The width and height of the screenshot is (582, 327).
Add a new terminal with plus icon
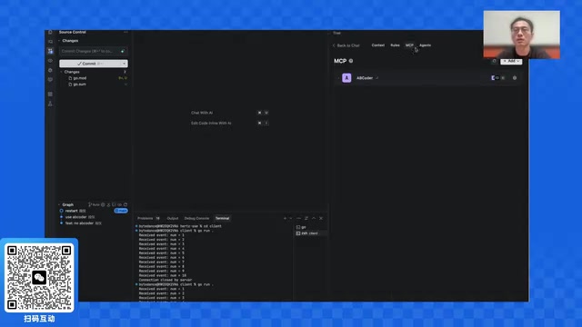[x=285, y=218]
